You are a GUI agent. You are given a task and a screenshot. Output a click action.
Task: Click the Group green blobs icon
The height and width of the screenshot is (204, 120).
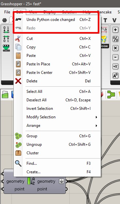(18, 136)
